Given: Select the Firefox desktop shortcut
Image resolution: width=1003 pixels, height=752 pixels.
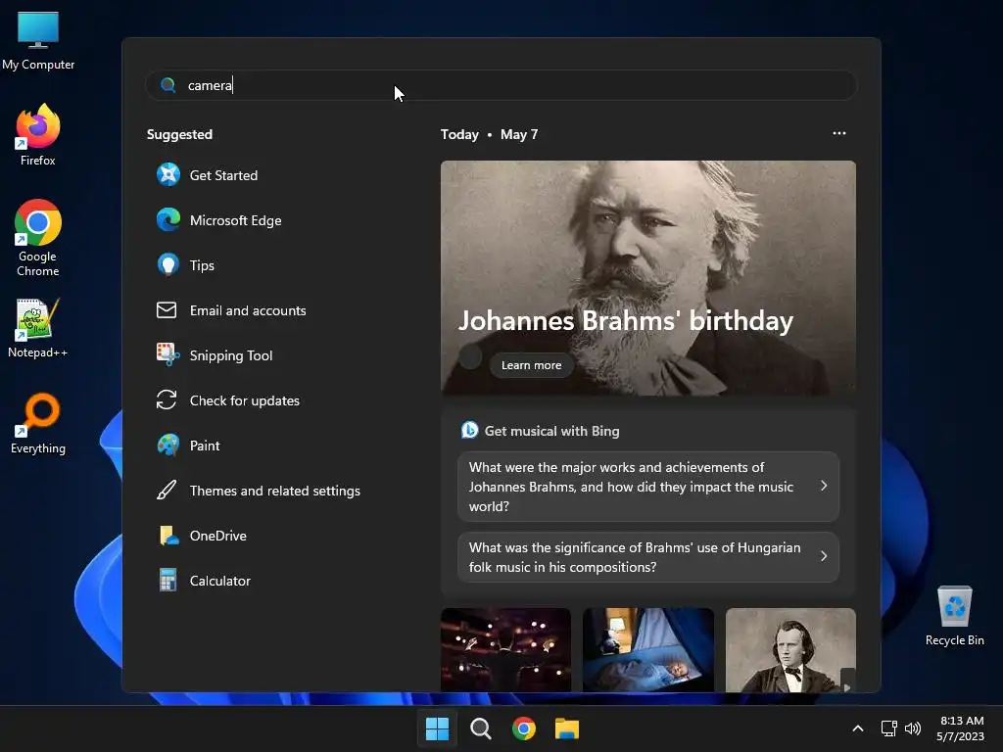Looking at the screenshot, I should pos(38,135).
